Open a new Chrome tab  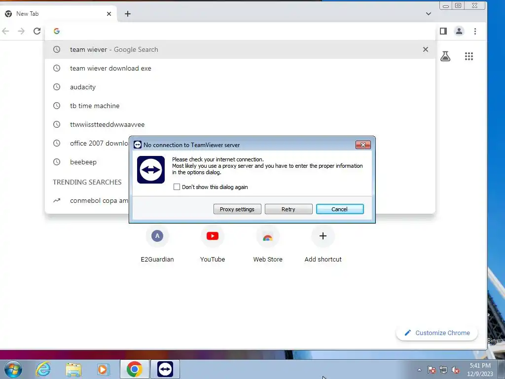[x=128, y=14]
